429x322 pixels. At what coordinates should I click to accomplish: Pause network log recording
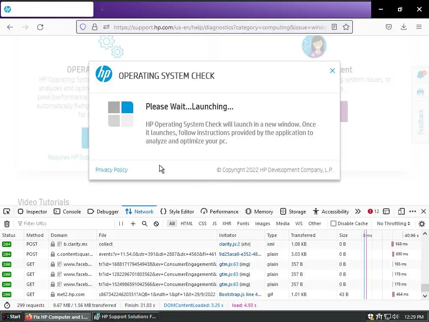tap(121, 223)
